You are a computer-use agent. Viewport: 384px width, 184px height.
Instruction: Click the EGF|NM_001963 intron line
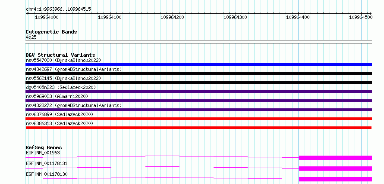(x=162, y=156)
